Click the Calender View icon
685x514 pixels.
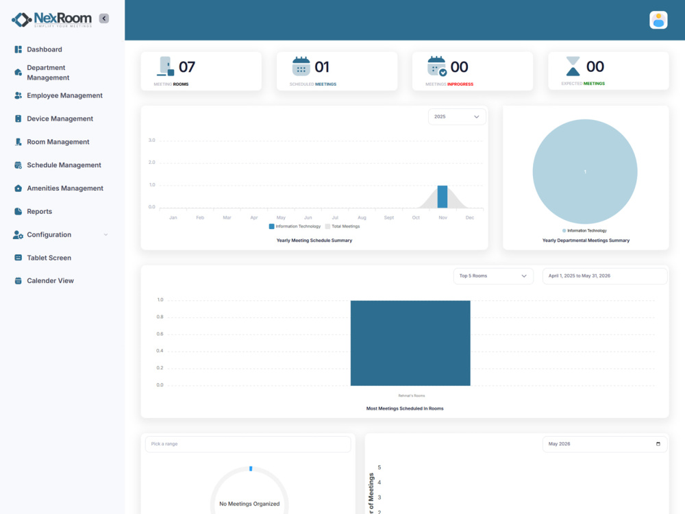18,280
